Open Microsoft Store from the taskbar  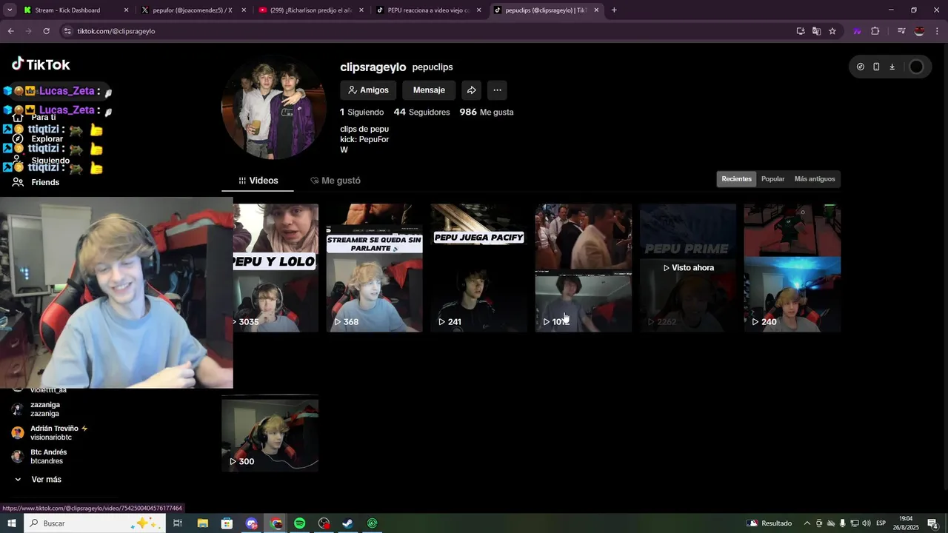[x=227, y=523]
